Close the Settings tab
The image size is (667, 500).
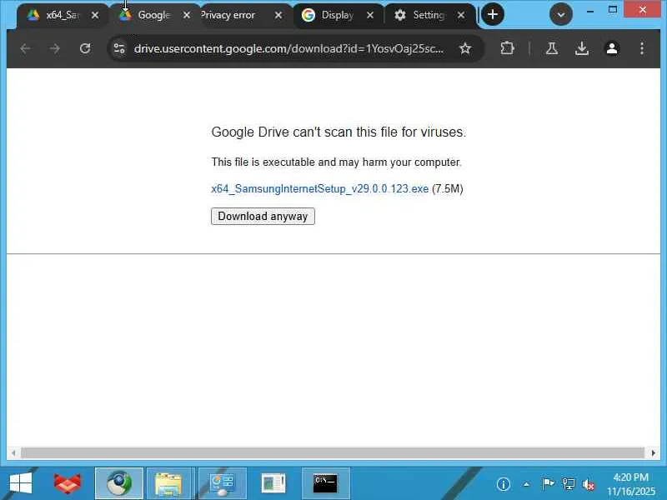[x=461, y=15]
